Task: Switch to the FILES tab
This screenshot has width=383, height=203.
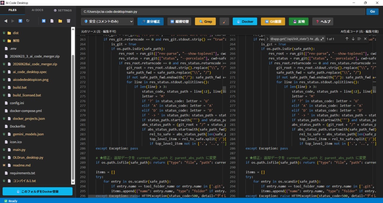Action: pyautogui.click(x=12, y=10)
